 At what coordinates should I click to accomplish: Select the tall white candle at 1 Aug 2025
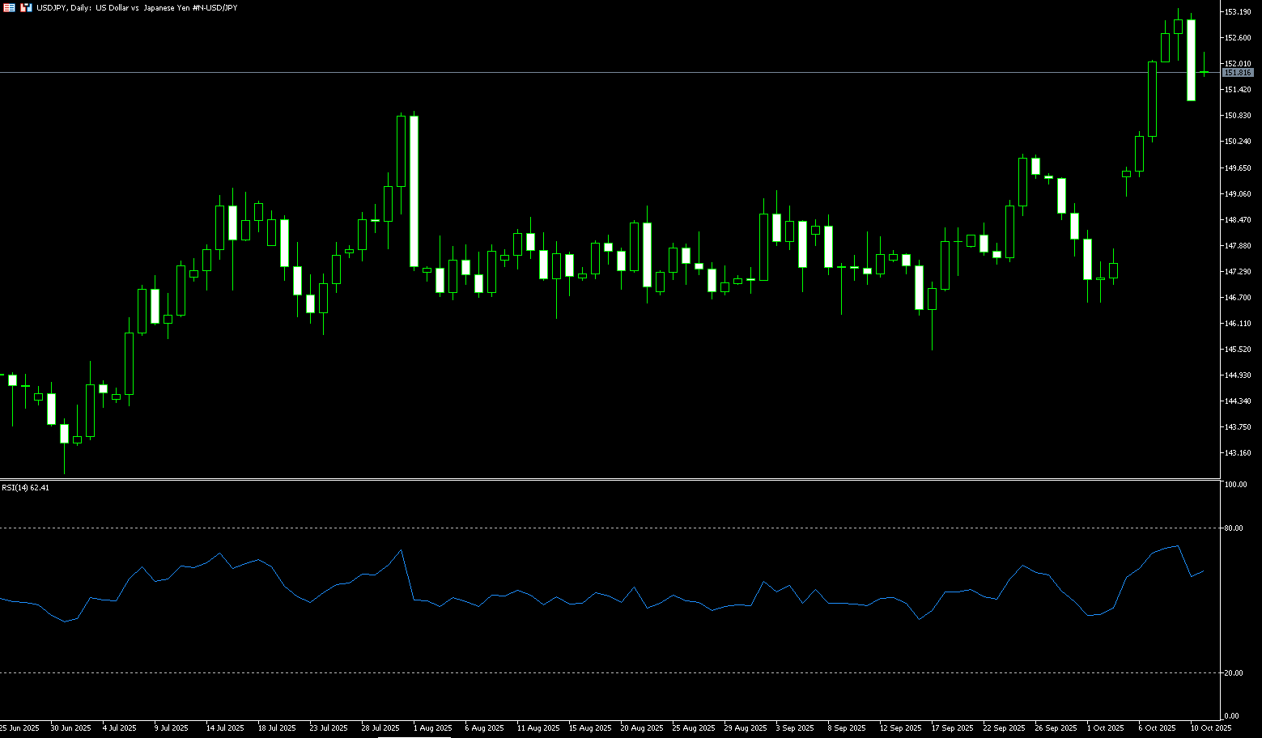point(414,191)
